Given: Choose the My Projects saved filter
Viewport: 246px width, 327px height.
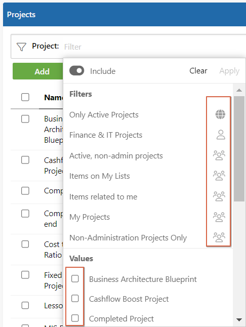Looking at the screenshot, I should pyautogui.click(x=90, y=217).
